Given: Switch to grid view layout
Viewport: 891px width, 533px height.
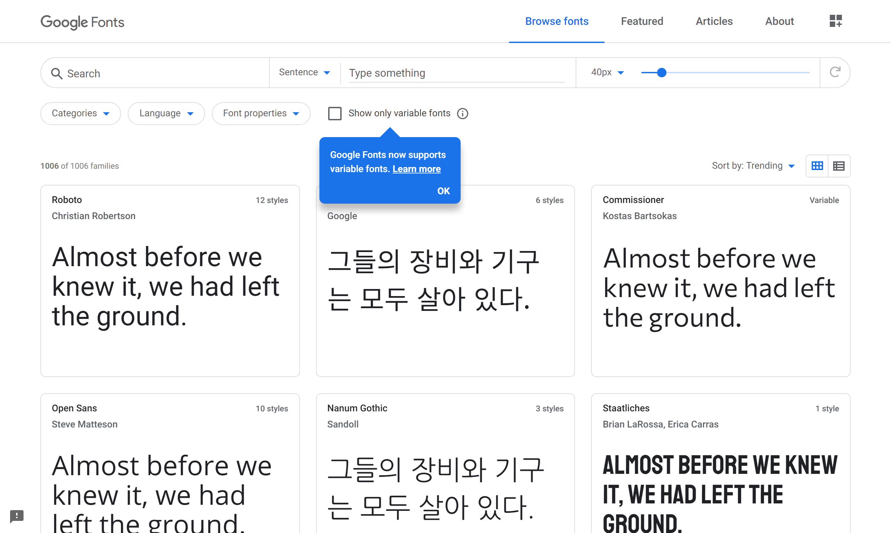Looking at the screenshot, I should [x=817, y=166].
